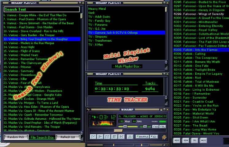Click resize grip of Time Tracker window
The height and width of the screenshot is (147, 229).
166,103
